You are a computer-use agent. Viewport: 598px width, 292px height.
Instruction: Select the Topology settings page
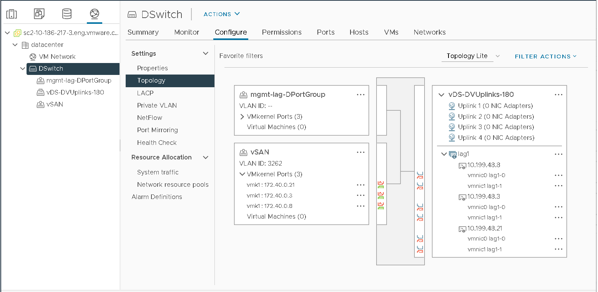pyautogui.click(x=170, y=81)
